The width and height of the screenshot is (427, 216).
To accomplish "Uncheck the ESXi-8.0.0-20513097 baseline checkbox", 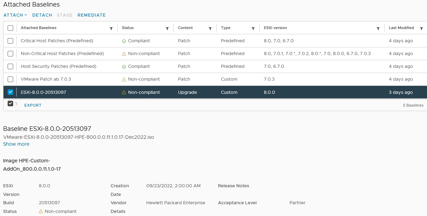I will click(x=10, y=92).
